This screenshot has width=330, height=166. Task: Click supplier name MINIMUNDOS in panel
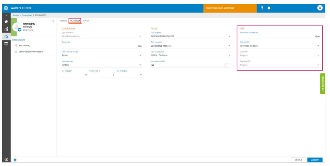[x=29, y=24]
